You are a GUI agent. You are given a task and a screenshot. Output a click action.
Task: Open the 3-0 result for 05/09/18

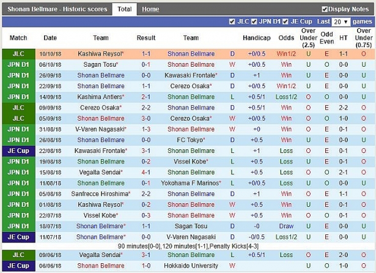tap(146, 118)
